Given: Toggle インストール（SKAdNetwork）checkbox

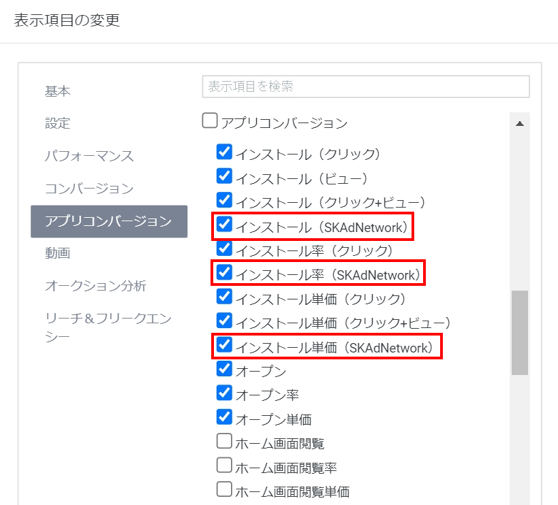Looking at the screenshot, I should [x=224, y=224].
